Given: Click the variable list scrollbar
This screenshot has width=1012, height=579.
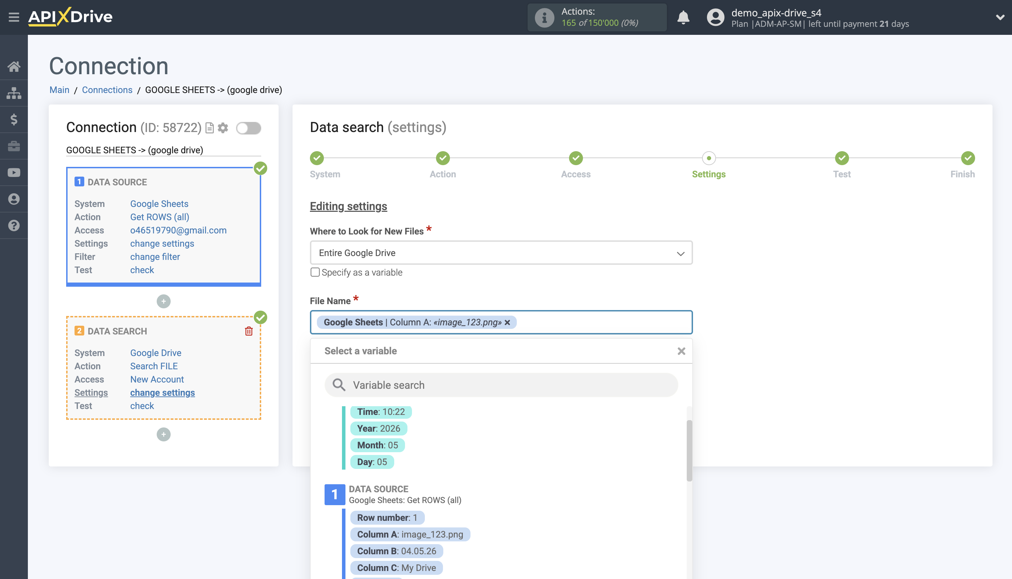Looking at the screenshot, I should pos(689,450).
